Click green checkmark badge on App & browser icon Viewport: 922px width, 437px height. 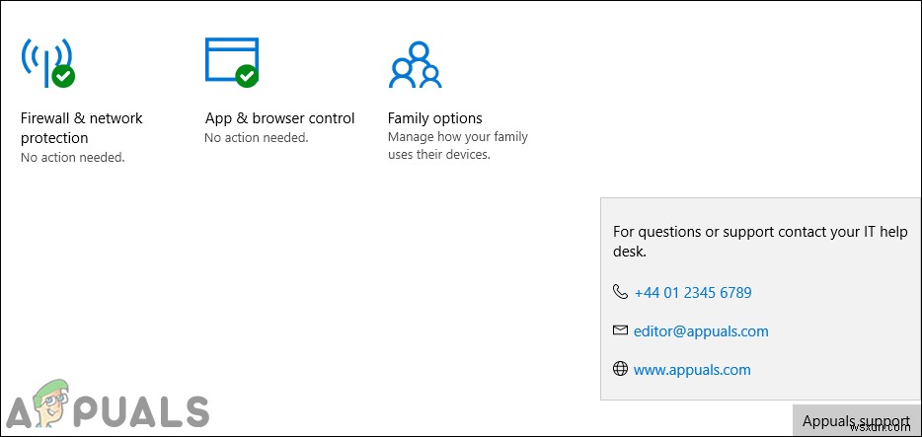pyautogui.click(x=247, y=75)
